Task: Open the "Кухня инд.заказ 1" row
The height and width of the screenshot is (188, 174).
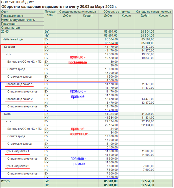Action: tap(17, 151)
